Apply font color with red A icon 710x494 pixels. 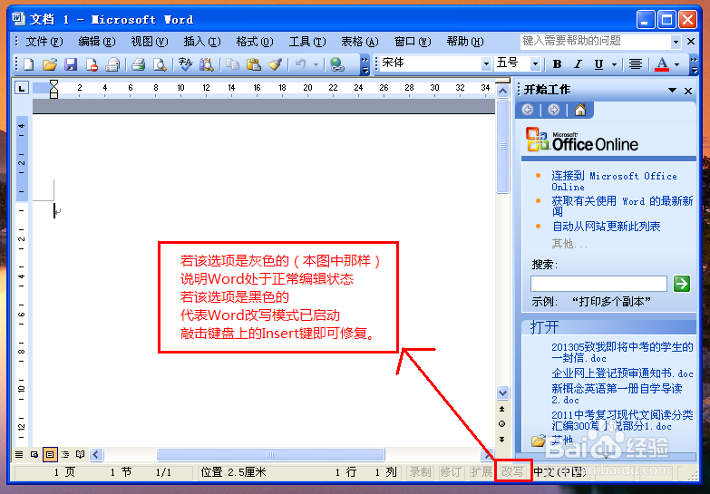[x=662, y=64]
